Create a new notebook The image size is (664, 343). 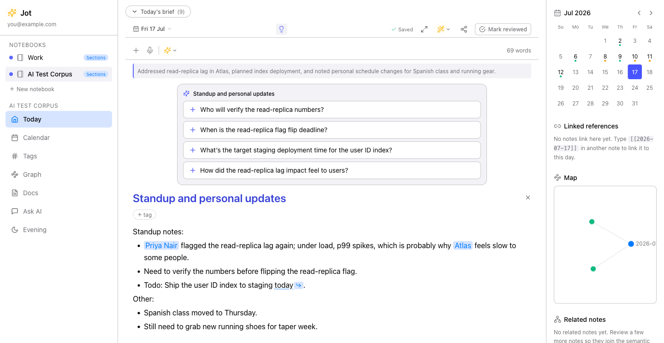[x=32, y=89]
